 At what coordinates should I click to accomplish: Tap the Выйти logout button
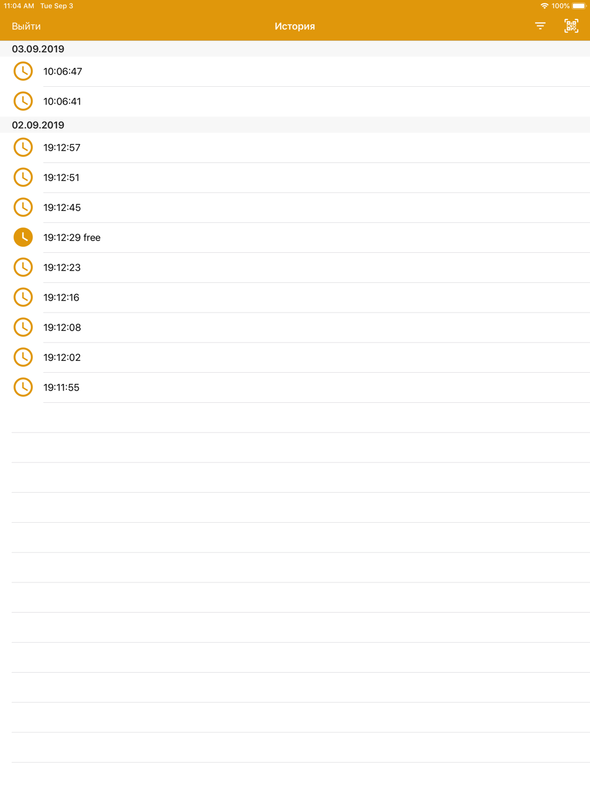(x=27, y=27)
